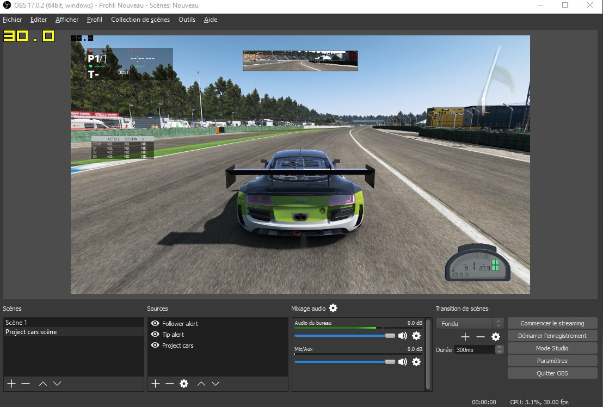
Task: Select Scène 1 in scenes list
Action: [73, 323]
